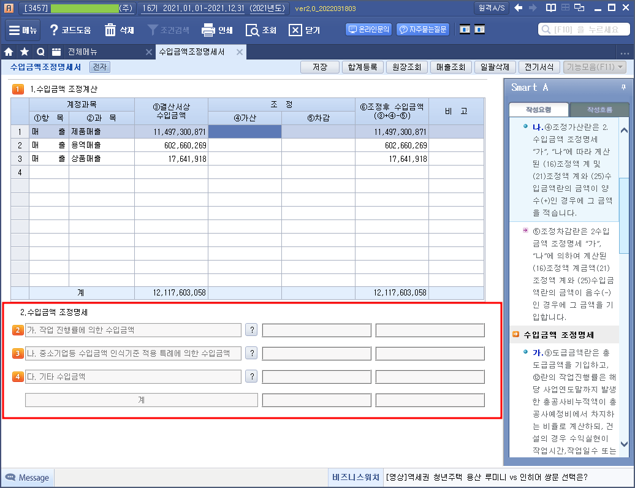Image resolution: width=635 pixels, height=488 pixels.
Task: Click the 원장조회 button
Action: coord(406,67)
